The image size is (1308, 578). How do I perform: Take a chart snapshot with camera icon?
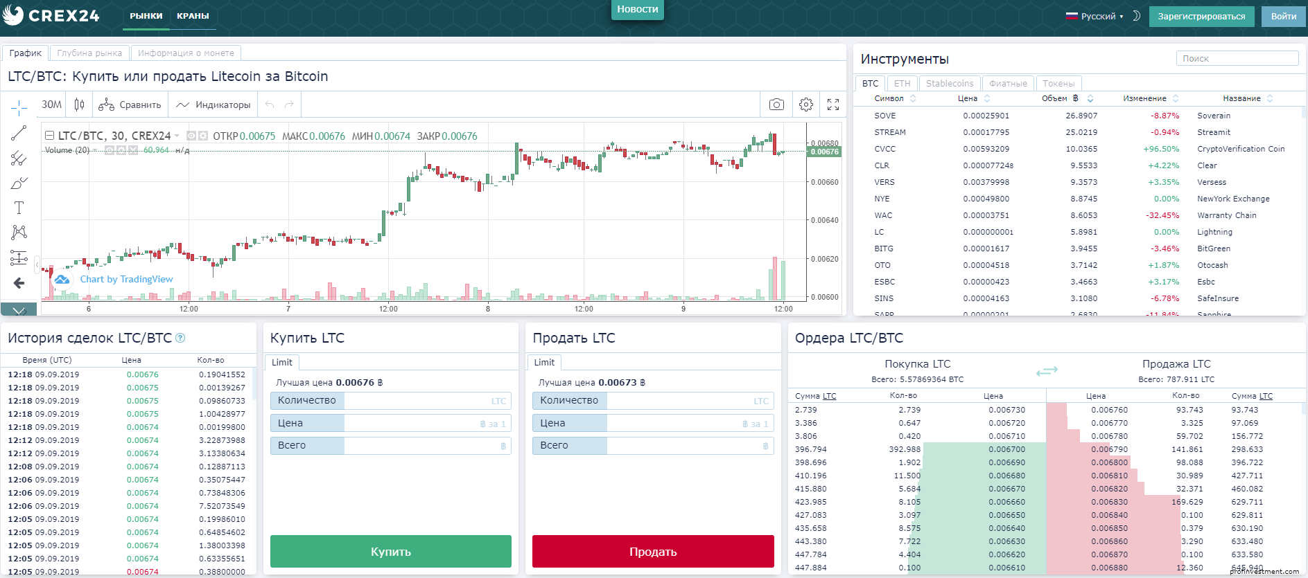coord(776,105)
